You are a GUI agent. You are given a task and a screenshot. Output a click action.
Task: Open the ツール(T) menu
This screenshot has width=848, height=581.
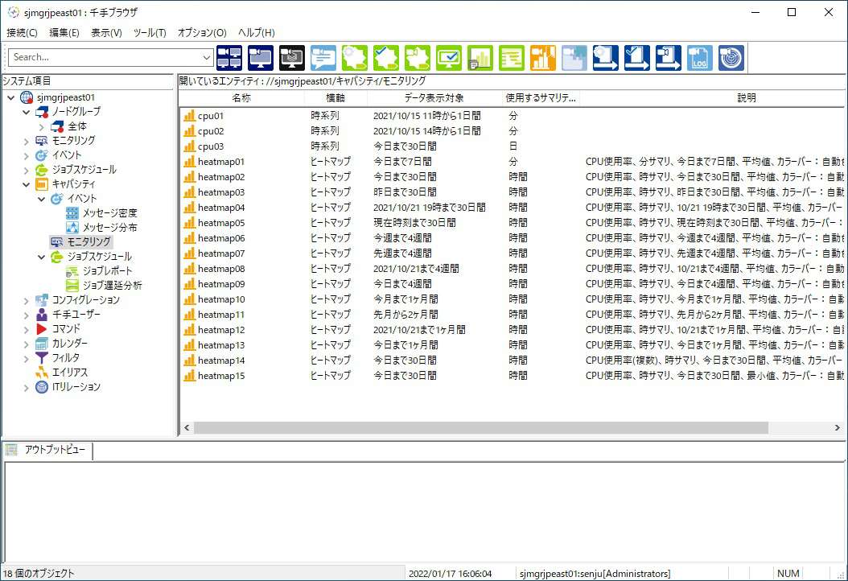click(x=150, y=33)
